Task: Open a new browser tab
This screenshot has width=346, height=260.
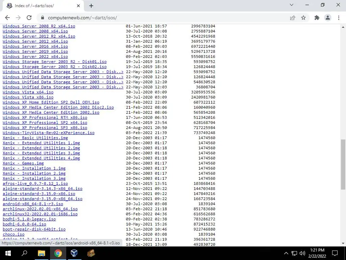Action: tap(91, 6)
